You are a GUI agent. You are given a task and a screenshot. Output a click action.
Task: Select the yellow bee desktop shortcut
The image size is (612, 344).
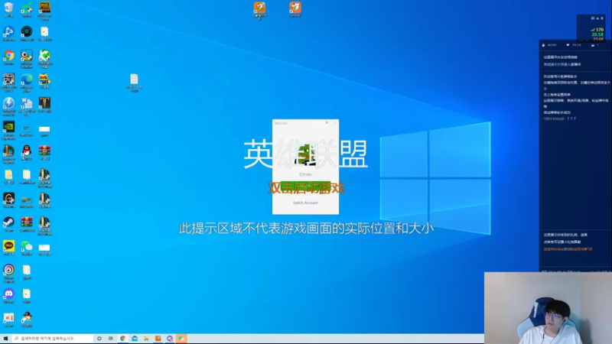click(44, 81)
